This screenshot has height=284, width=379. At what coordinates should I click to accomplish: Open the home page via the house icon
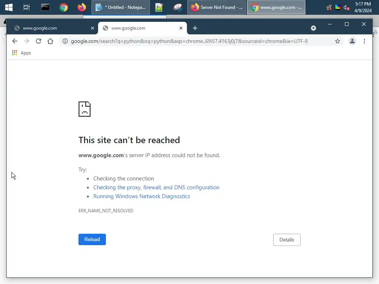[50, 41]
